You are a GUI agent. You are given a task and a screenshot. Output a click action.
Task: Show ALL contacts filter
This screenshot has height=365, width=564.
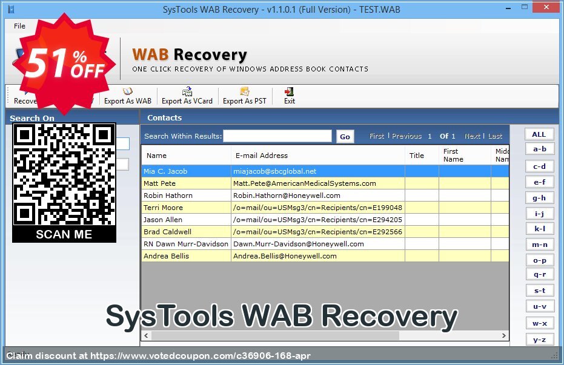[x=539, y=134]
